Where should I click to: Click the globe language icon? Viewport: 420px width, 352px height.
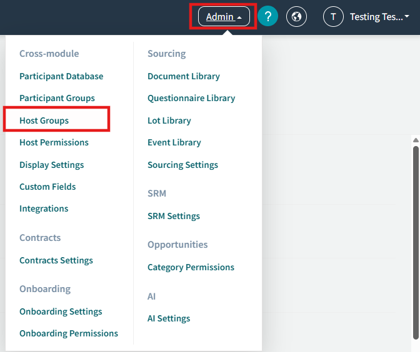(x=296, y=17)
